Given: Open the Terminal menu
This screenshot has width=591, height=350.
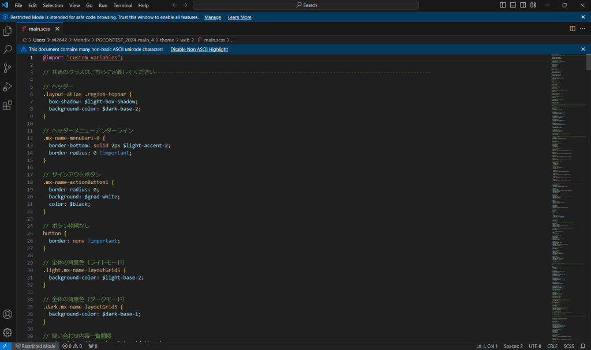Looking at the screenshot, I should [122, 5].
